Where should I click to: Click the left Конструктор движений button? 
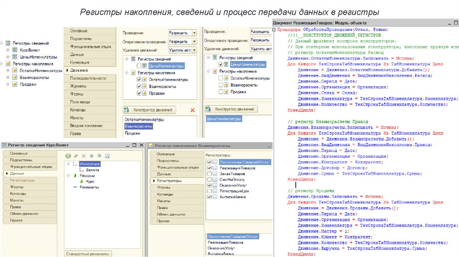(x=150, y=110)
